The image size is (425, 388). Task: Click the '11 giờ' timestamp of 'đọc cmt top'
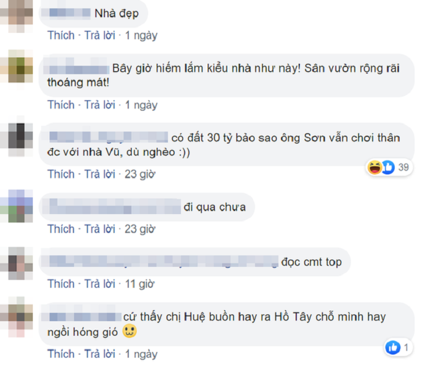pyautogui.click(x=140, y=284)
